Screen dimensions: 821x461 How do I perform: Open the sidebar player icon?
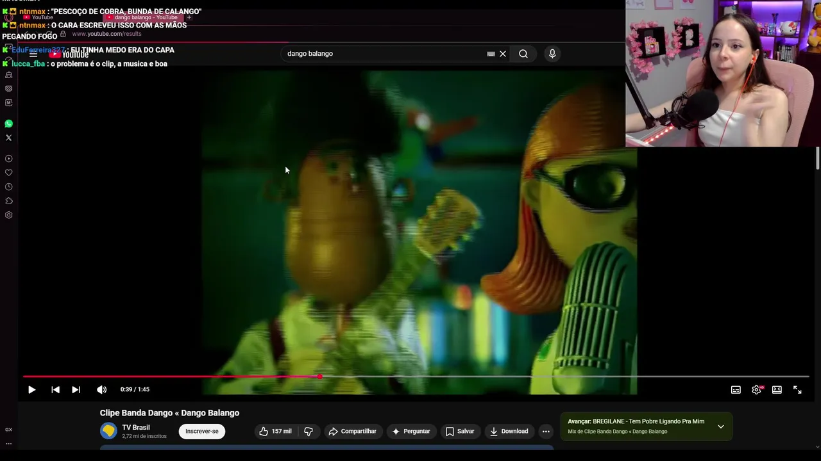click(8, 159)
